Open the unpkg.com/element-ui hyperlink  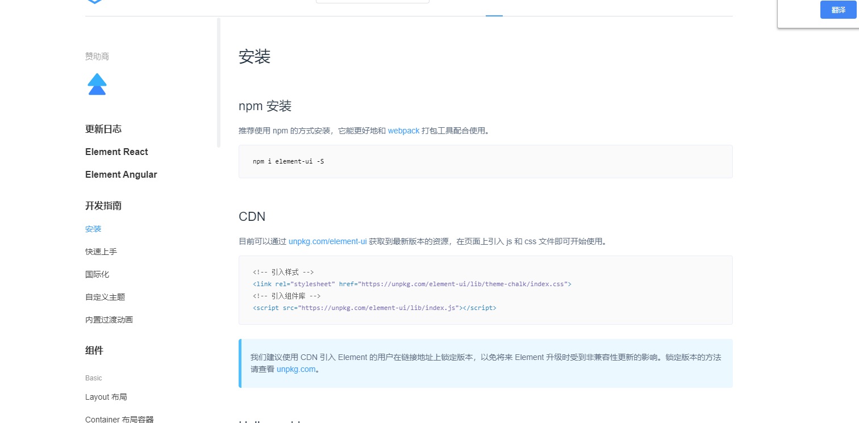point(328,241)
